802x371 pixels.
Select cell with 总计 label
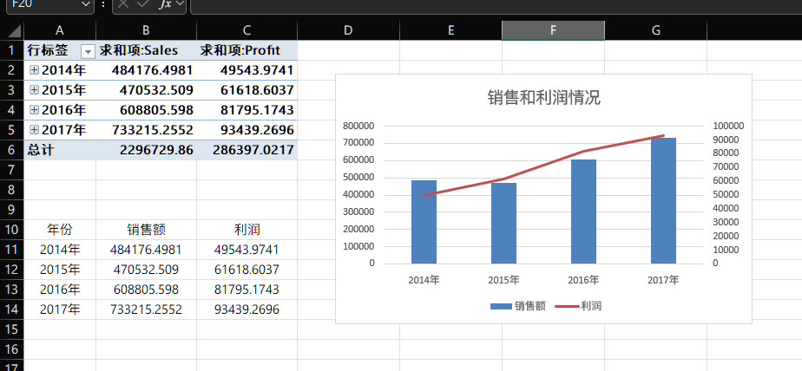tap(59, 150)
